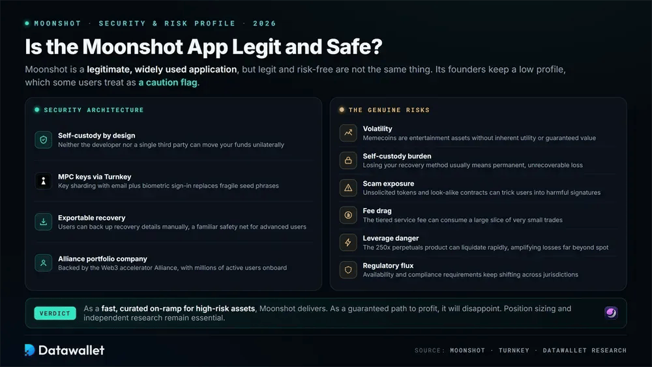Image resolution: width=652 pixels, height=367 pixels.
Task: Click the 'Scam exposure' risk heading
Action: pyautogui.click(x=389, y=184)
